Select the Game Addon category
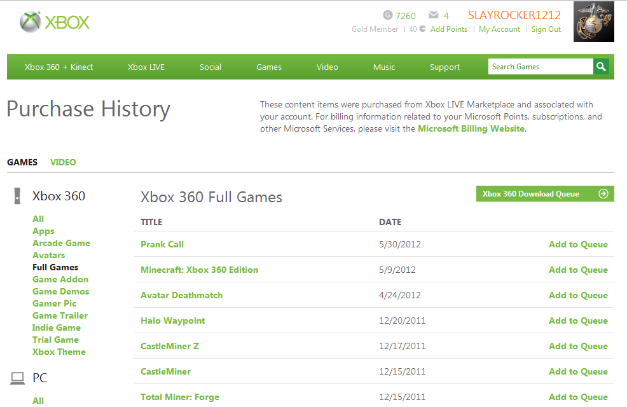Screen dimensions: 627x407 coord(60,279)
